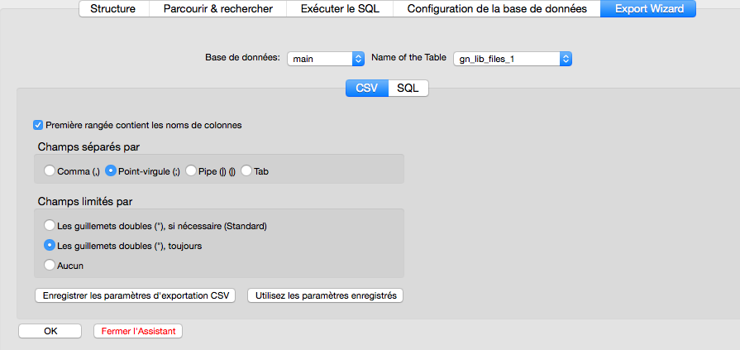Switch to the Structure tab
740x350 pixels.
(x=112, y=9)
